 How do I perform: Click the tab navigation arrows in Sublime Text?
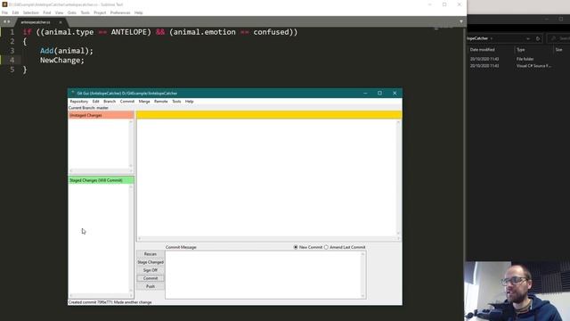[6, 21]
